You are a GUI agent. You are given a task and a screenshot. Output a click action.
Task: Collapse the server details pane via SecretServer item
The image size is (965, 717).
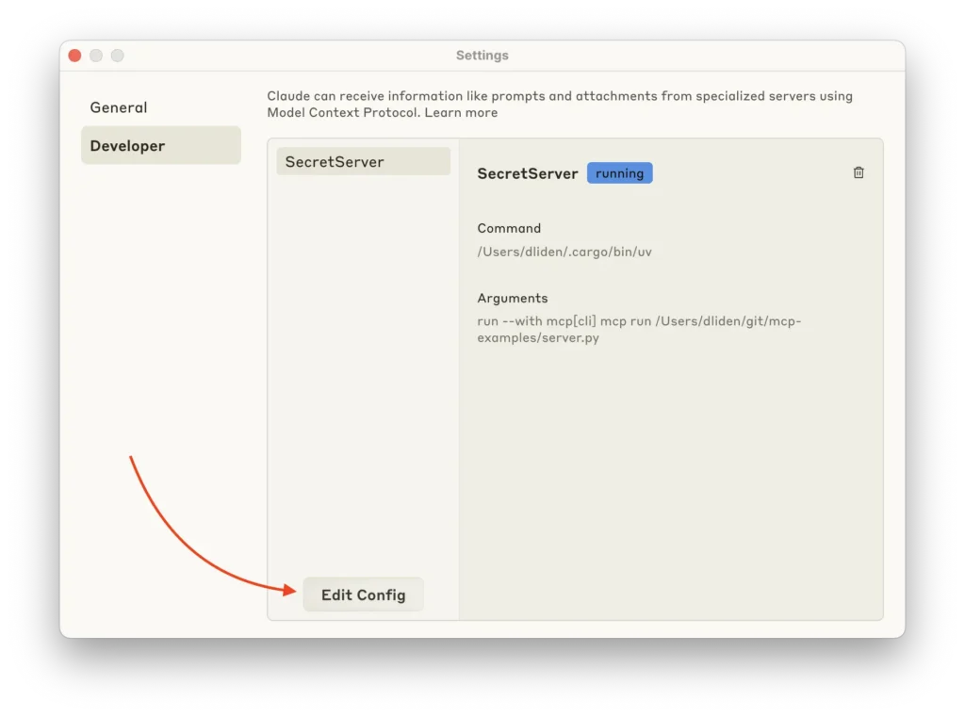363,161
